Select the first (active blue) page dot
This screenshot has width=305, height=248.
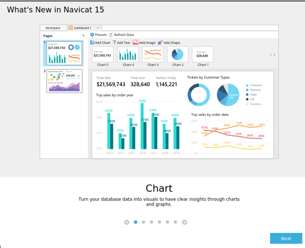(x=136, y=222)
